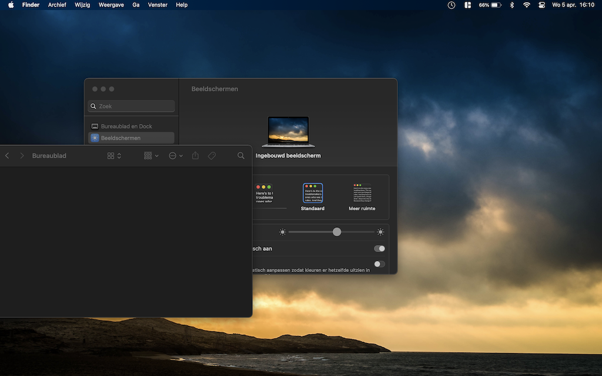The width and height of the screenshot is (602, 376).
Task: Open Finder search with magnifier icon
Action: (x=241, y=156)
